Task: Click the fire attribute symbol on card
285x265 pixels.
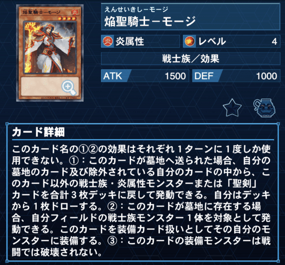Action: 75,12
